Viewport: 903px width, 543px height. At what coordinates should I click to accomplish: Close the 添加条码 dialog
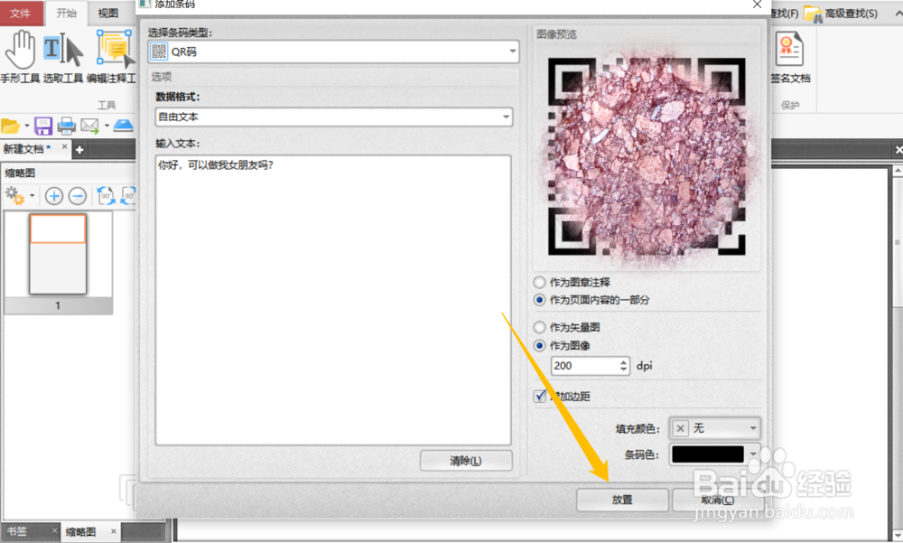(757, 5)
